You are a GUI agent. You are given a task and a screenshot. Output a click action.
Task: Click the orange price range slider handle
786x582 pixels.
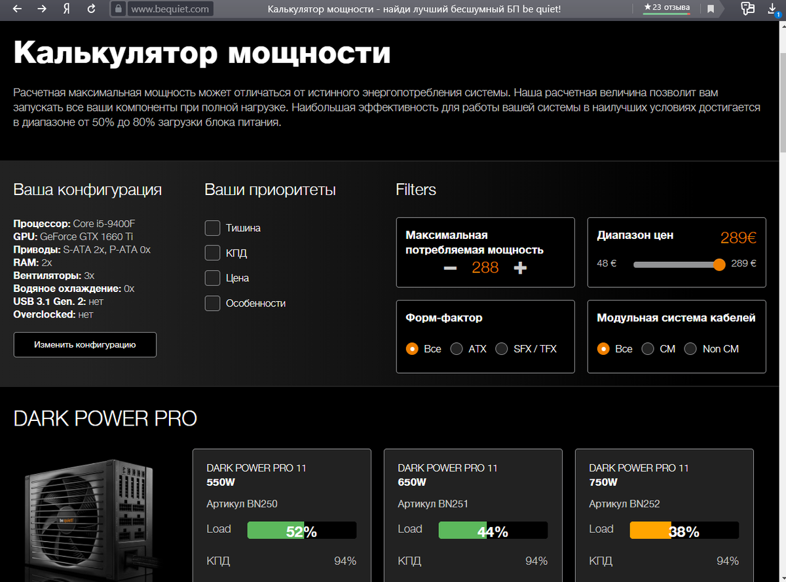click(x=719, y=264)
